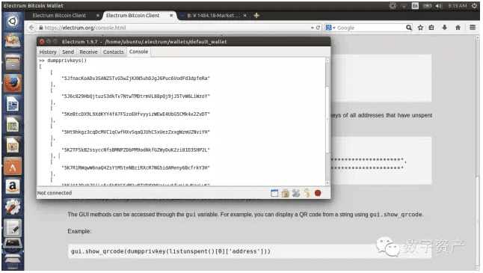Click the clock showing 9:19 AM
This screenshot has width=483, height=273.
point(458,5)
